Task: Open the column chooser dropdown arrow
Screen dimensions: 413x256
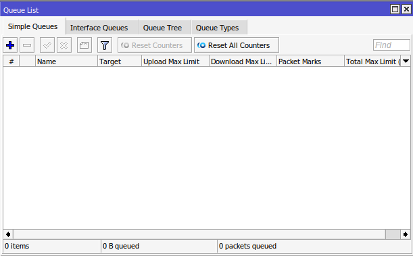Action: pyautogui.click(x=406, y=61)
